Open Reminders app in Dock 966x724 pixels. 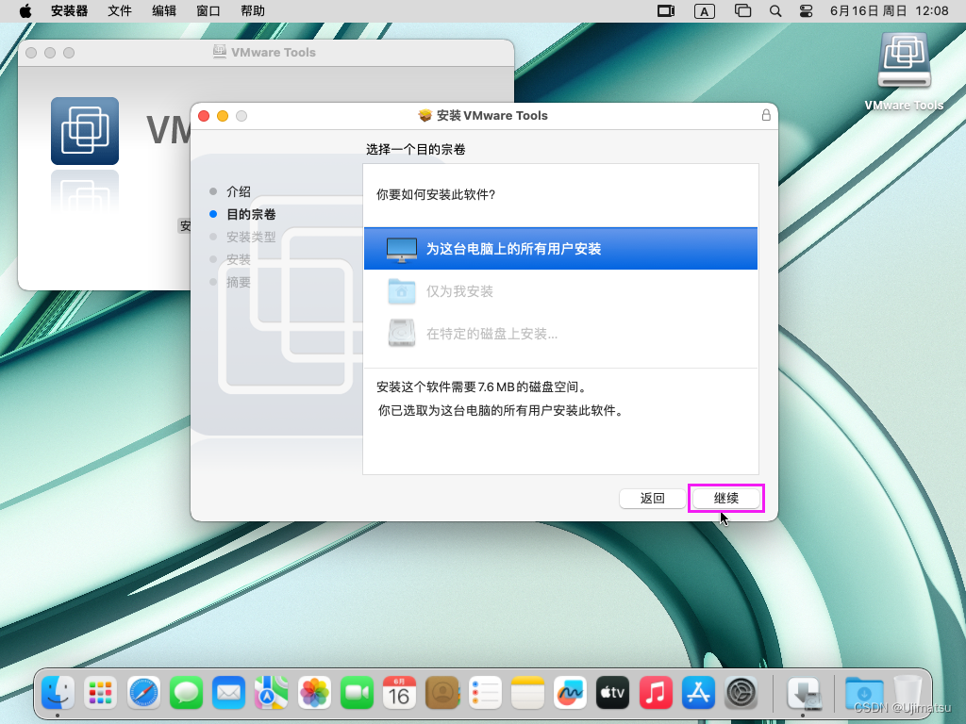[485, 693]
